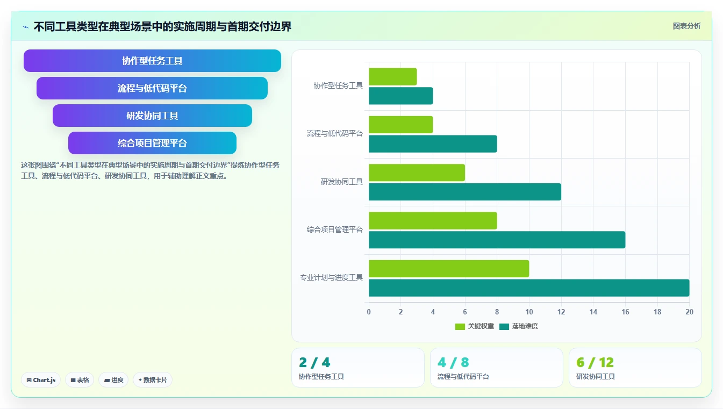Select the 流程与低代码平台 funnel bar
Image resolution: width=723 pixels, height=409 pixels.
tap(152, 88)
